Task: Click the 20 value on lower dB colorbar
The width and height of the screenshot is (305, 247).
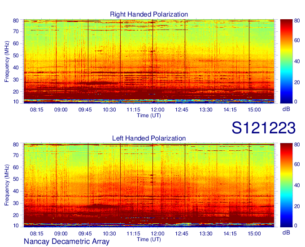Action: [297, 206]
